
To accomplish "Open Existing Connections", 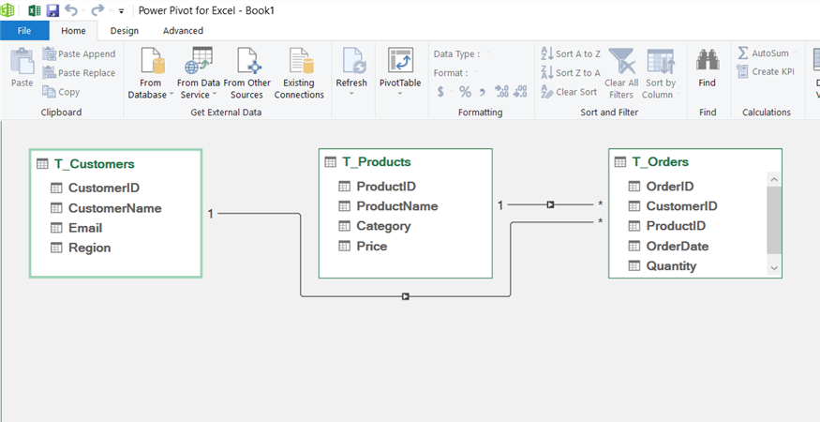I will [x=299, y=73].
